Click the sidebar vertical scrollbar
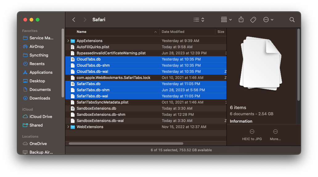The width and height of the screenshot is (318, 177). pyautogui.click(x=63, y=63)
